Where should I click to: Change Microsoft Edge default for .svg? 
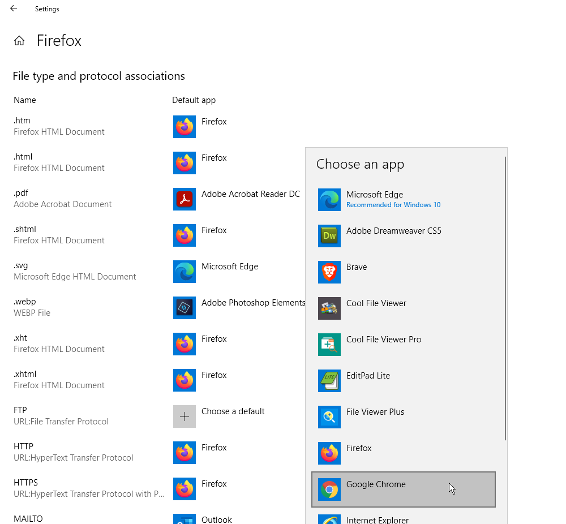coord(230,267)
